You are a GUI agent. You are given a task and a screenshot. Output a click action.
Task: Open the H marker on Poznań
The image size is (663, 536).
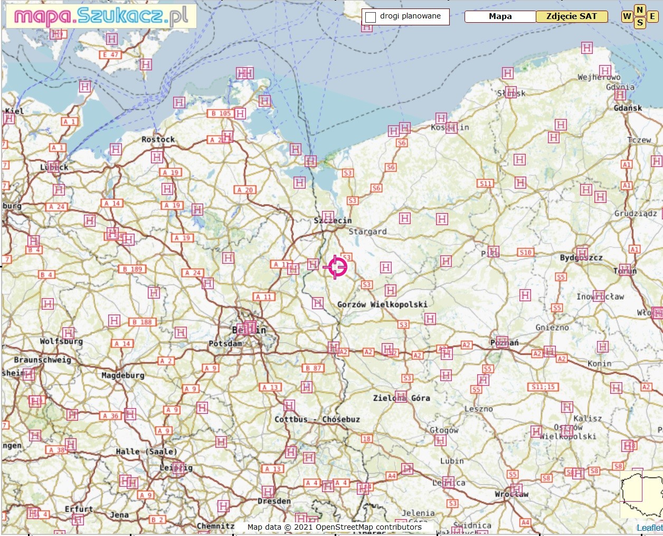tap(502, 341)
